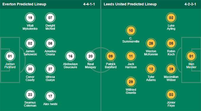Click Luke Ayling's number 02 badge

coord(171,18)
